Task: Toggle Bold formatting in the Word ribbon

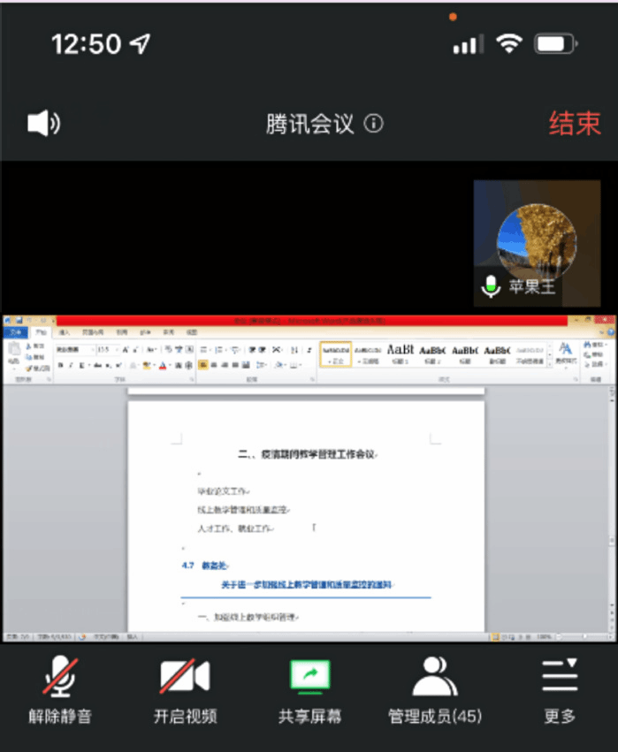Action: click(59, 365)
